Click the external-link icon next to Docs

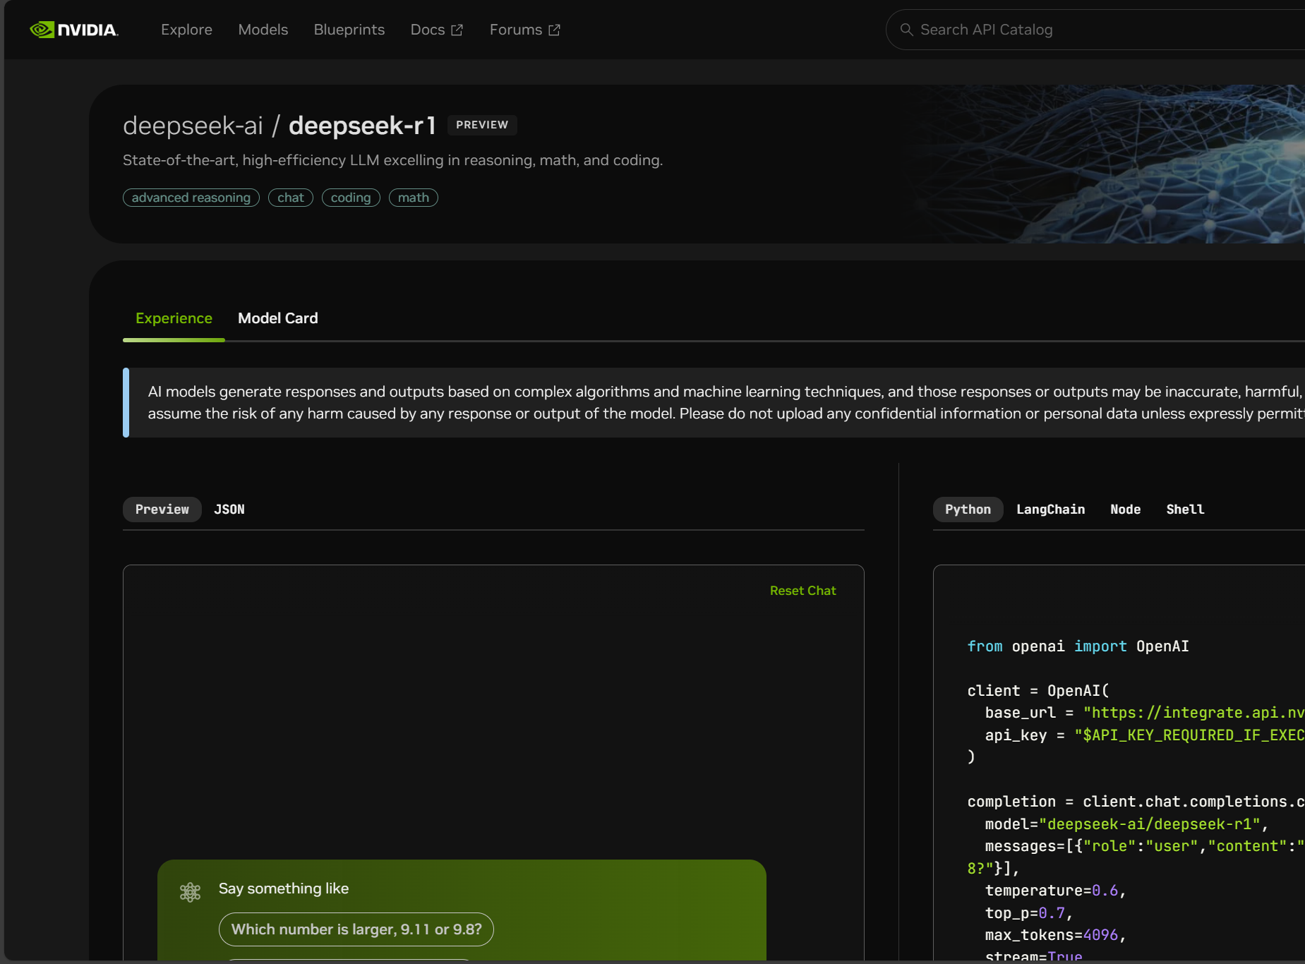click(x=457, y=30)
